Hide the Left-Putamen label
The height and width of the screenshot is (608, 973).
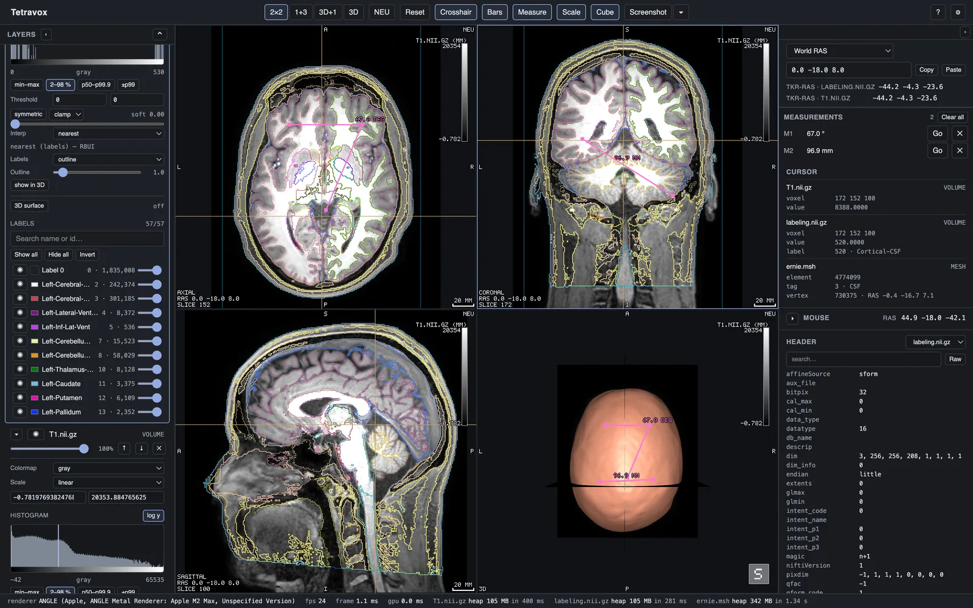click(20, 398)
